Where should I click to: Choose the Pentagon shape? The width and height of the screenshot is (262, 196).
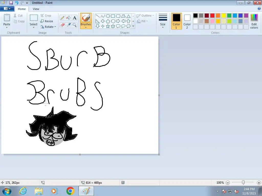click(x=108, y=21)
